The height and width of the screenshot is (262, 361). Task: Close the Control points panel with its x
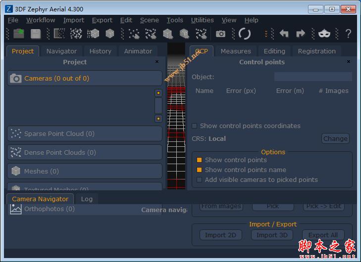349,62
